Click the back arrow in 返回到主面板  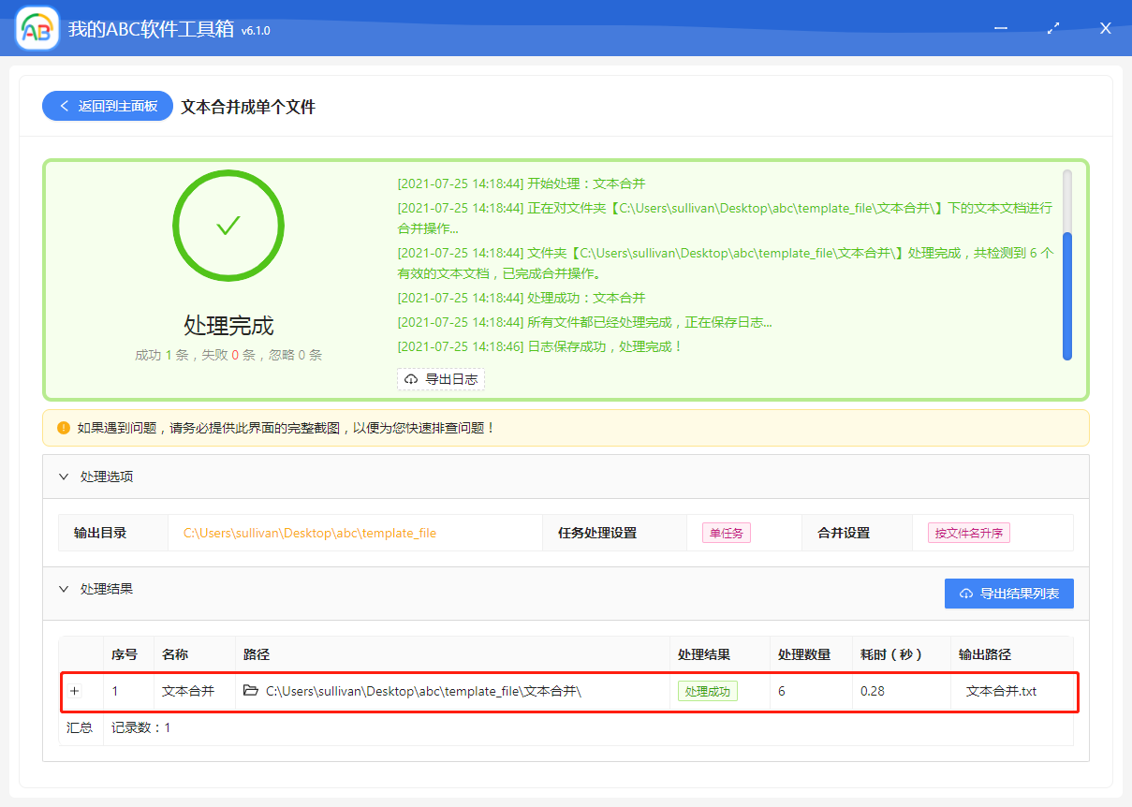(65, 106)
